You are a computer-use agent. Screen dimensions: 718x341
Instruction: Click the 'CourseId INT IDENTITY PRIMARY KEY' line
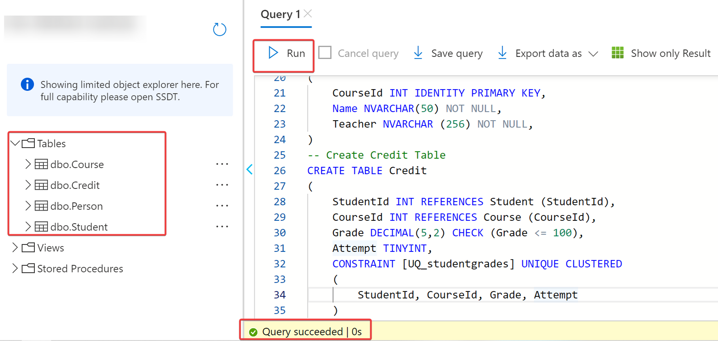pyautogui.click(x=439, y=93)
